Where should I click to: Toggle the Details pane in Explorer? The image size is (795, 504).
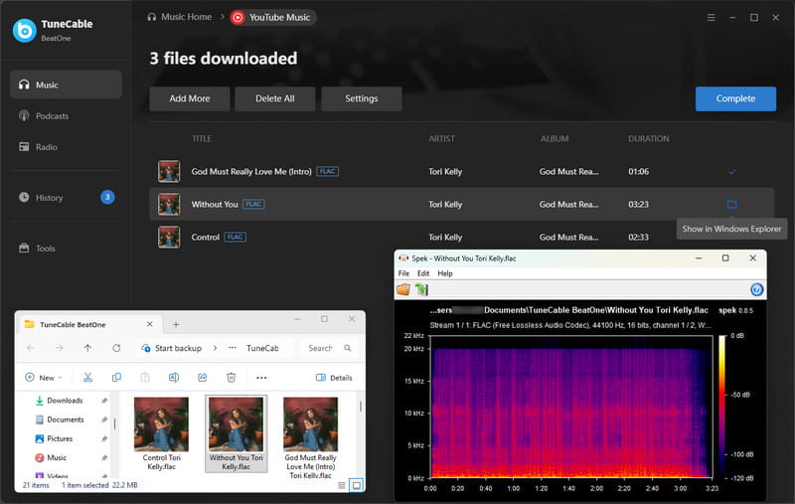point(334,378)
